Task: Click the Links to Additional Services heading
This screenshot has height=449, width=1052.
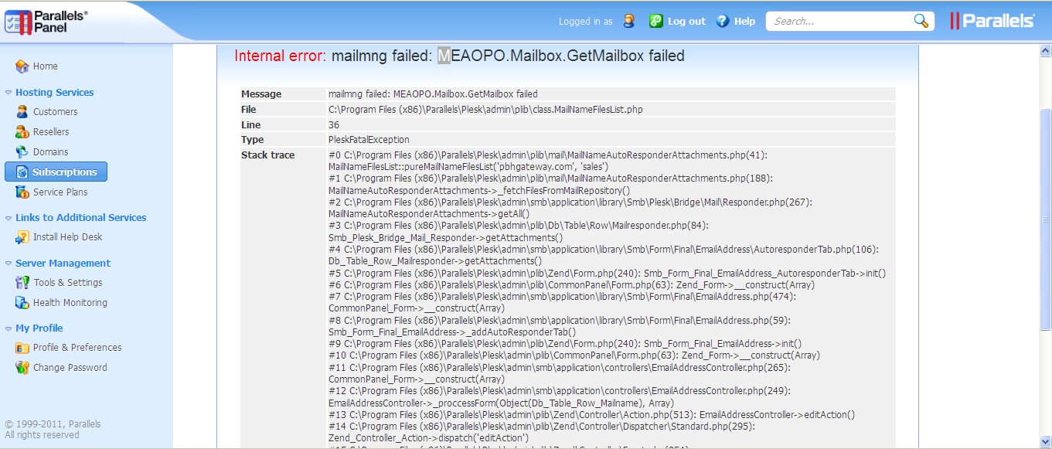Action: click(x=80, y=218)
